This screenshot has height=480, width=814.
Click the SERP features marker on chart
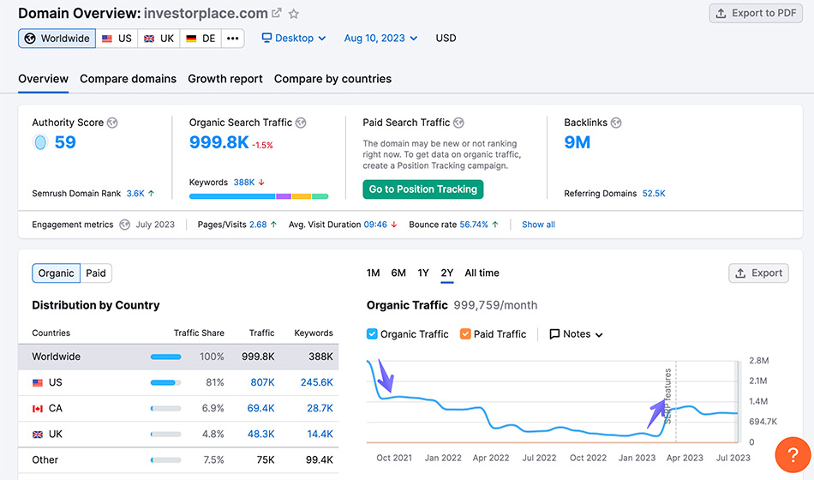pos(668,396)
